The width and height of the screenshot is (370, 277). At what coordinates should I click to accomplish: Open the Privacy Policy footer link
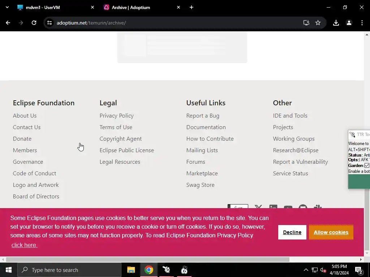click(x=117, y=116)
